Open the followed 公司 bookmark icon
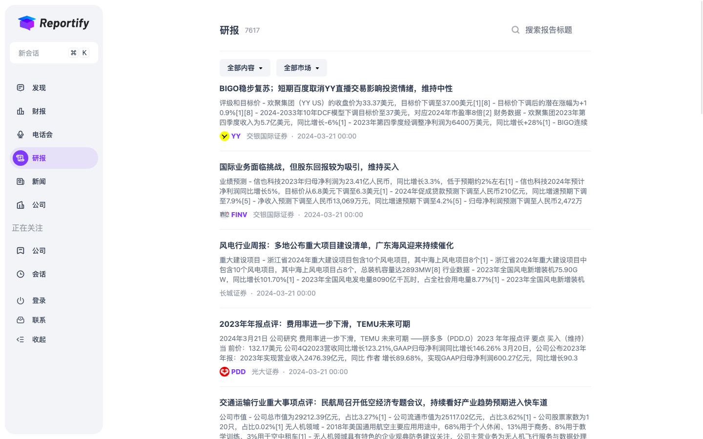This screenshot has height=439, width=703. (x=21, y=251)
